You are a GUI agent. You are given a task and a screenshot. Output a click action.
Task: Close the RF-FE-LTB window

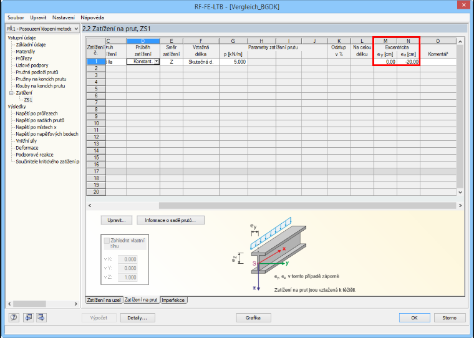click(463, 5)
